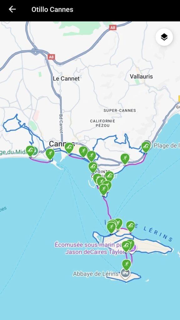Tap the back arrow in header
Image resolution: width=180 pixels, height=320 pixels.
point(12,9)
